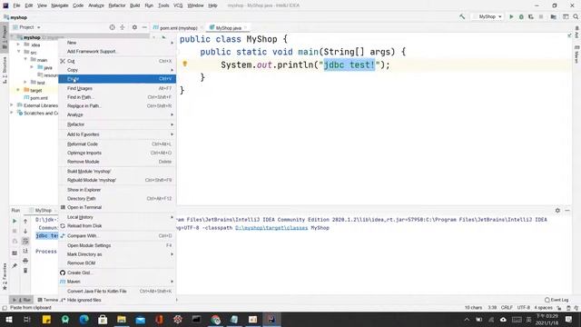Choose Reload from Disk

pos(117,226)
